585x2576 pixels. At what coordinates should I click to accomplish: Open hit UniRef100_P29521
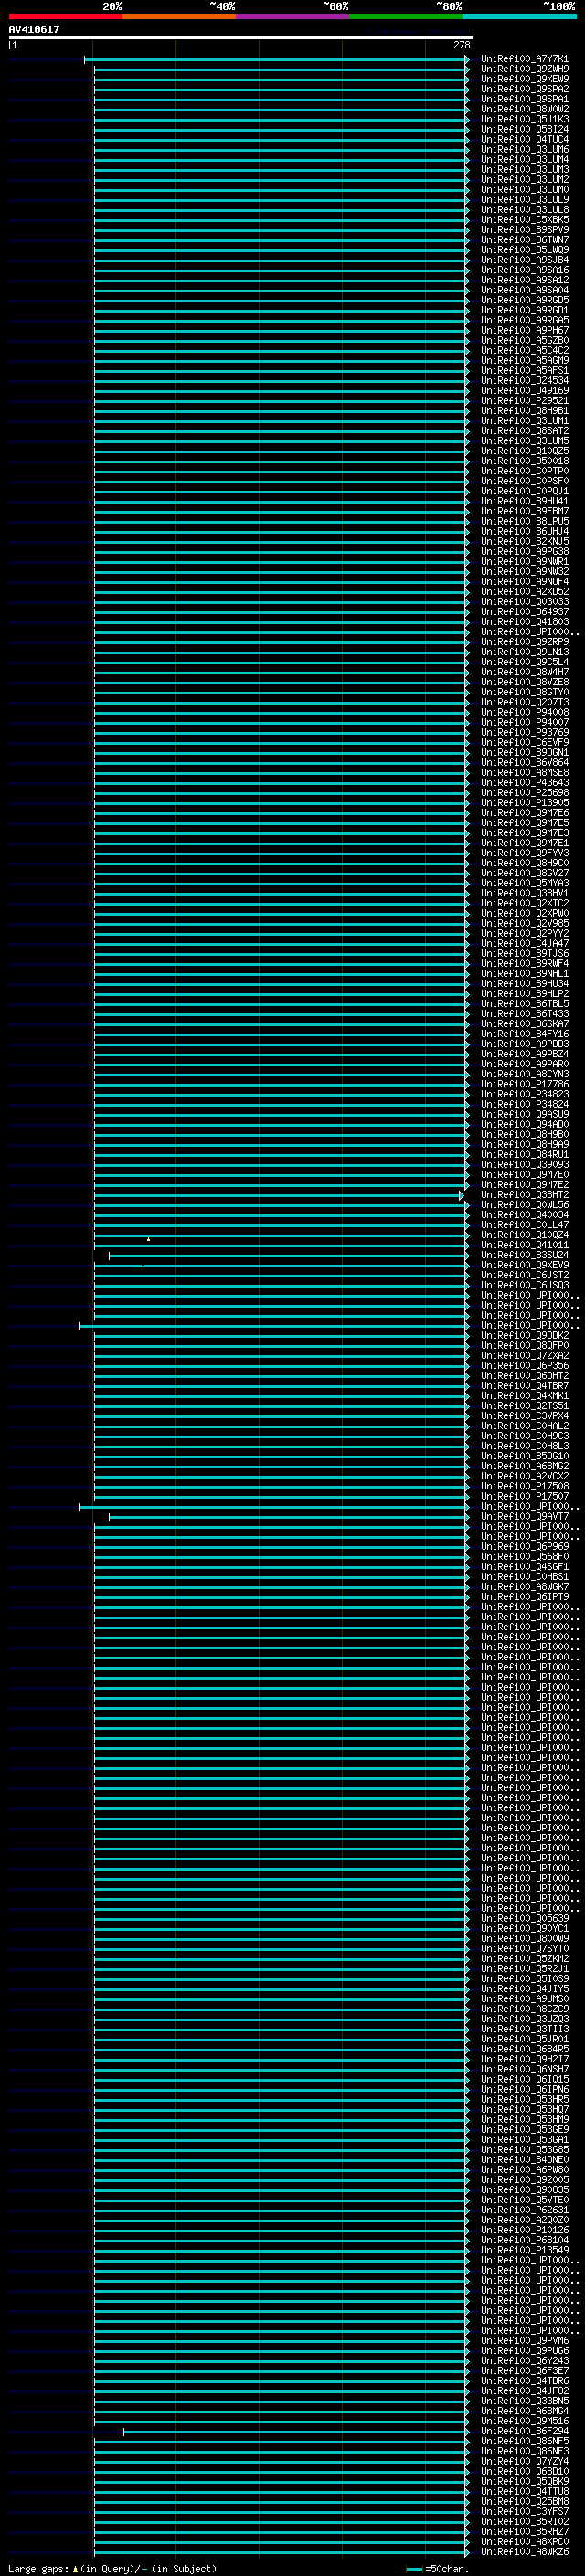click(524, 401)
